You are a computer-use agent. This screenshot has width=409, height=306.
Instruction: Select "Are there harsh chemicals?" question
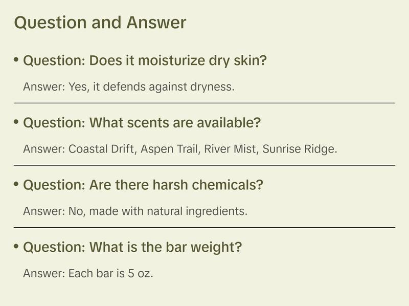point(143,185)
